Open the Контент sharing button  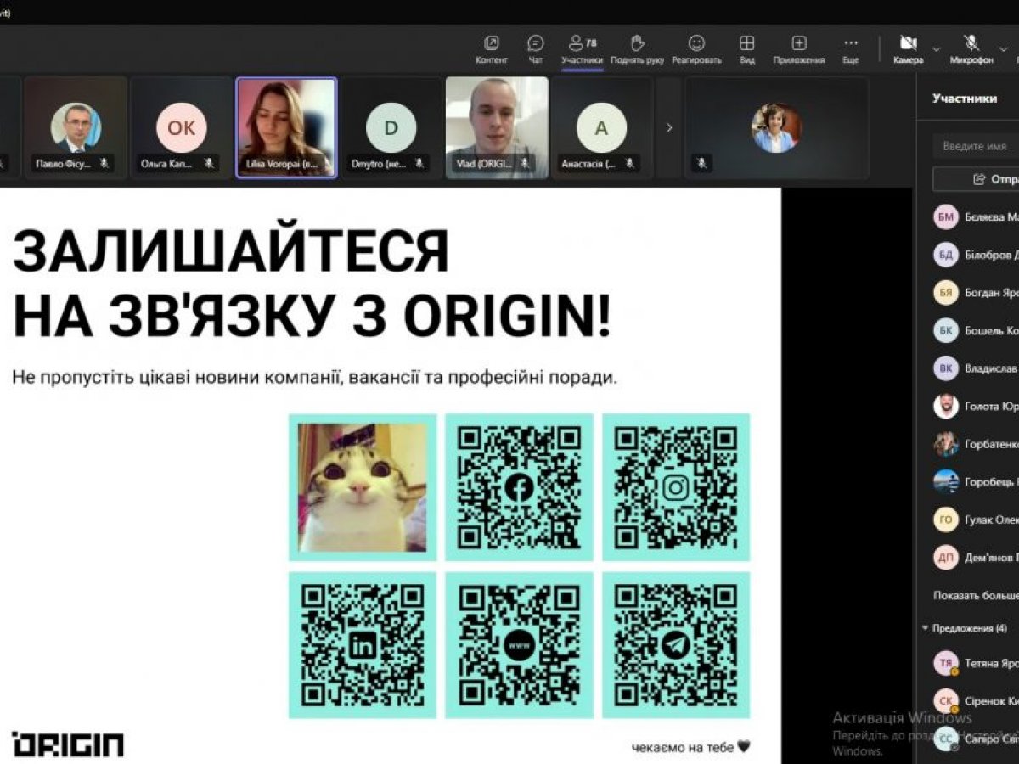[492, 50]
